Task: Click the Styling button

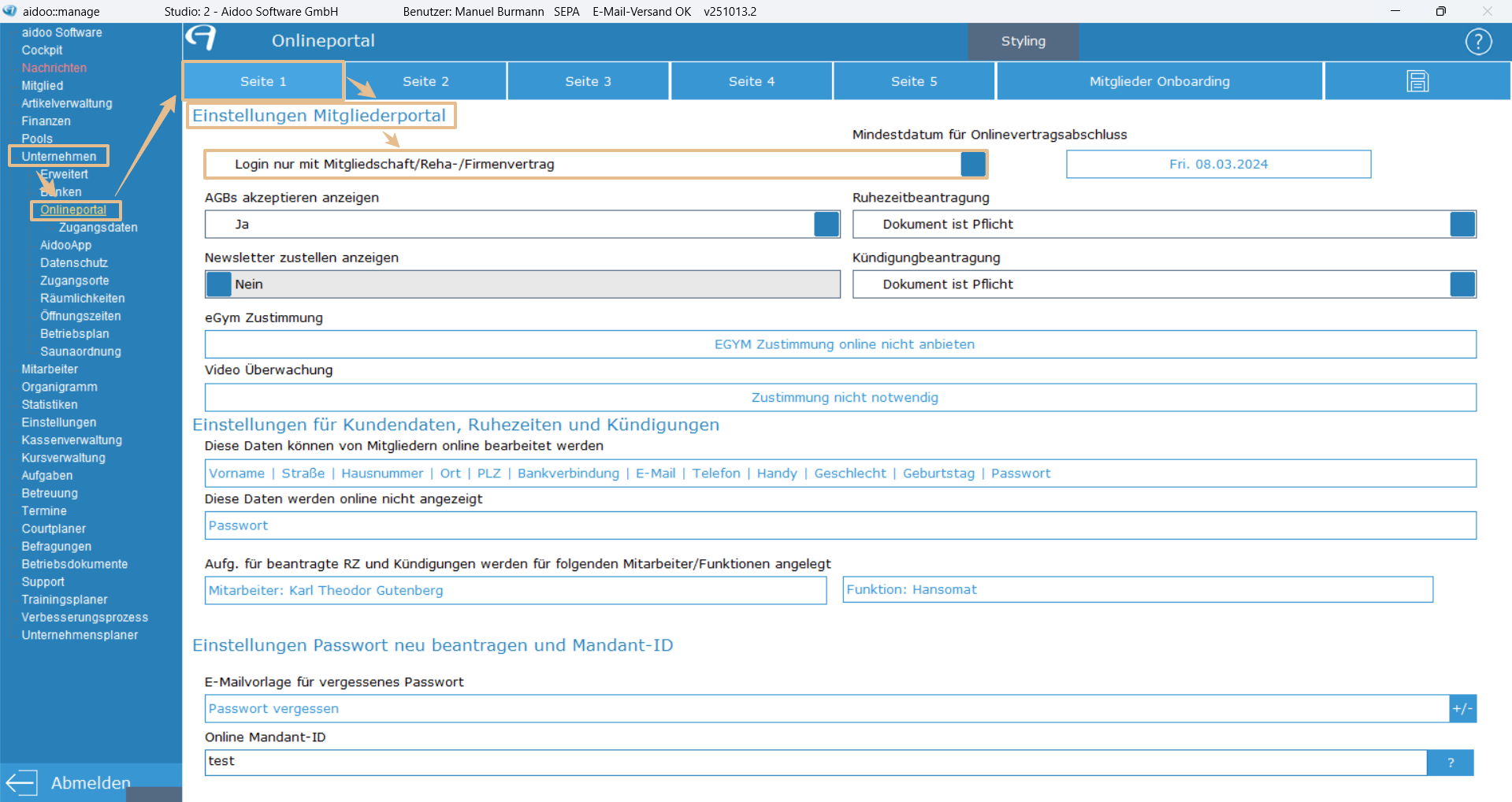Action: [1023, 41]
